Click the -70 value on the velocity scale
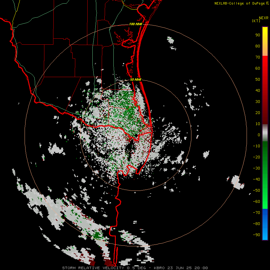270x270 pixels. pos(256,213)
